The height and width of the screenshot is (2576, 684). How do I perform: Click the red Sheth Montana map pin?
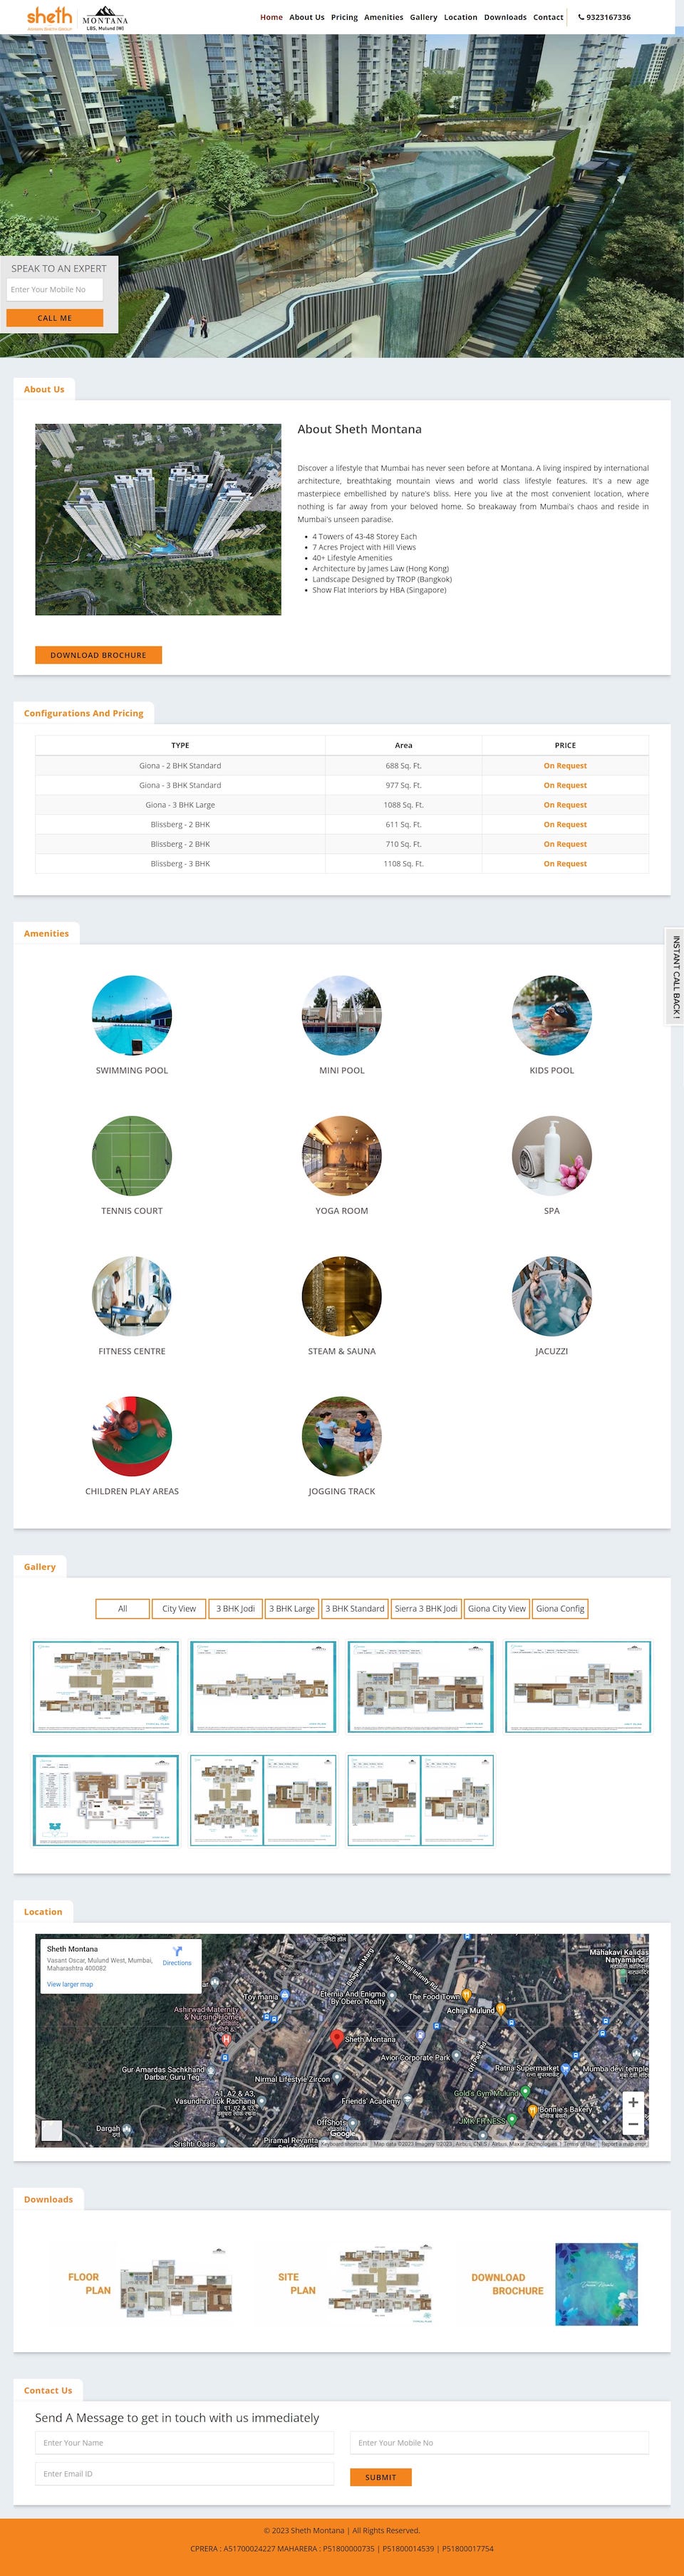337,2037
